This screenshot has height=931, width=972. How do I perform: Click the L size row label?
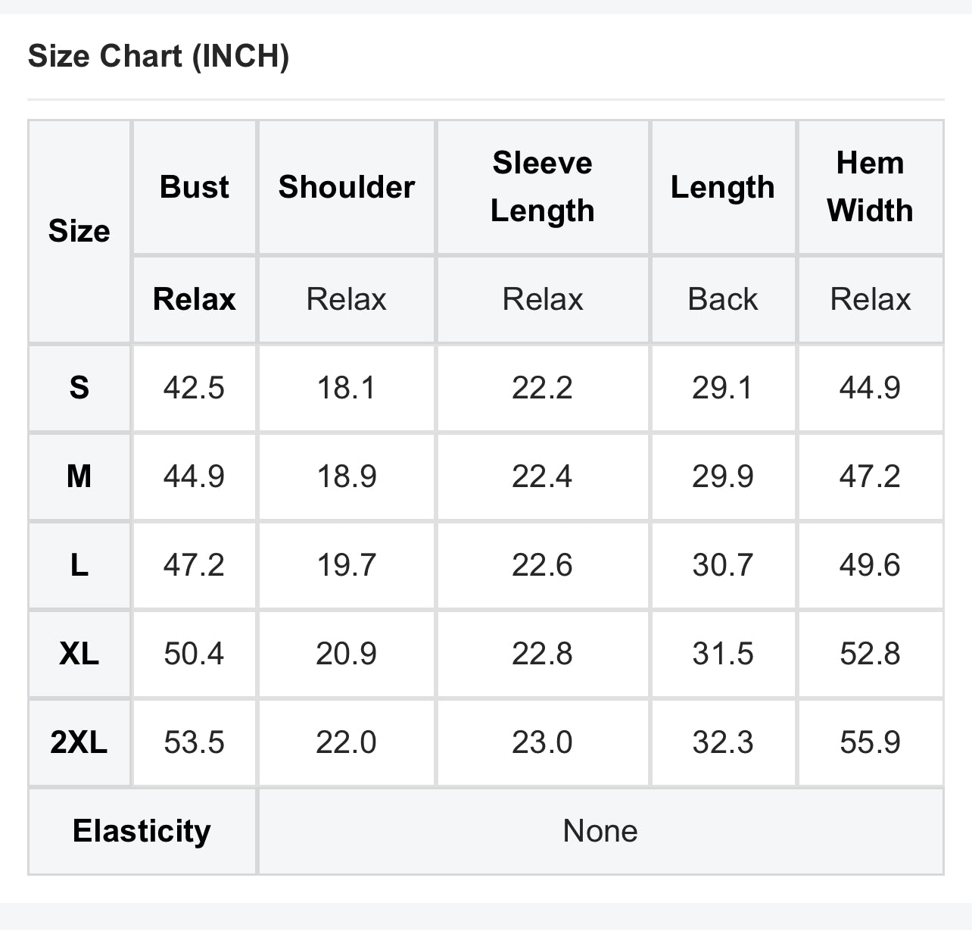79,565
